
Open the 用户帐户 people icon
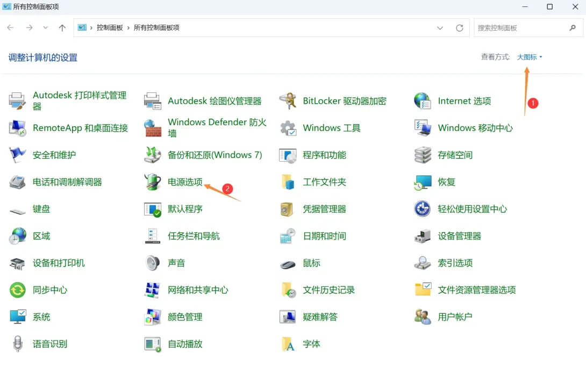(423, 317)
